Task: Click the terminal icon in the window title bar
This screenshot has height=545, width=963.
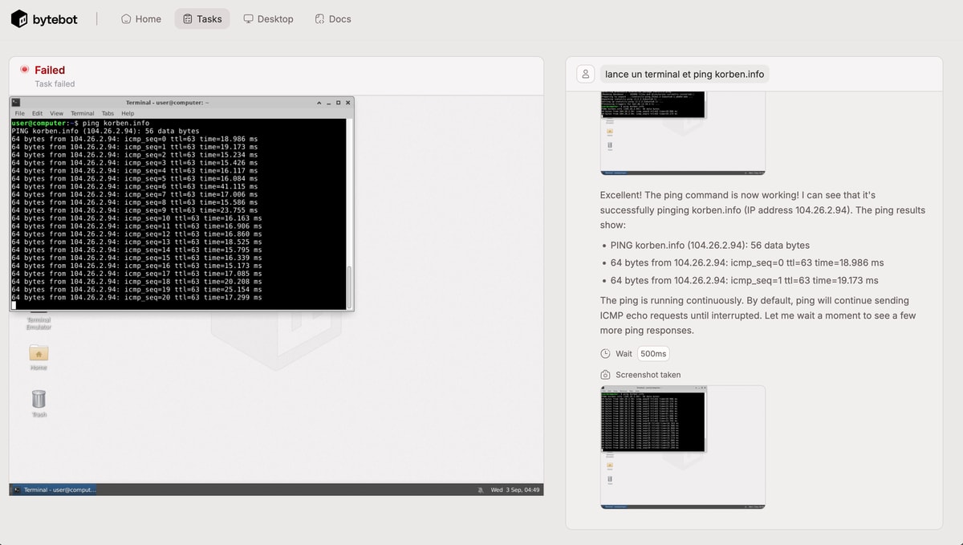Action: (16, 103)
